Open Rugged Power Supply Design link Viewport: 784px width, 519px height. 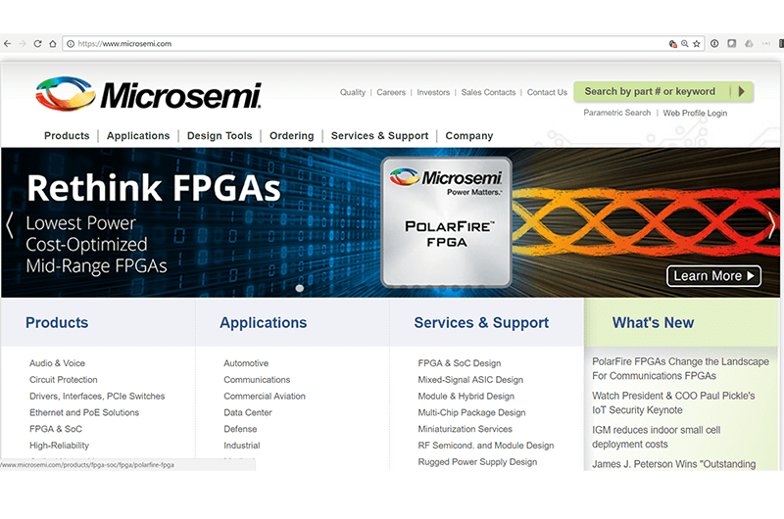point(477,462)
